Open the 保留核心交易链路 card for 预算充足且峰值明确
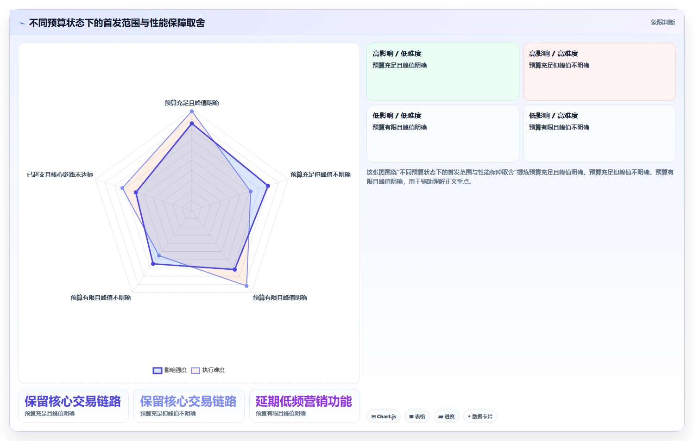Image resolution: width=694 pixels, height=441 pixels. tap(73, 406)
